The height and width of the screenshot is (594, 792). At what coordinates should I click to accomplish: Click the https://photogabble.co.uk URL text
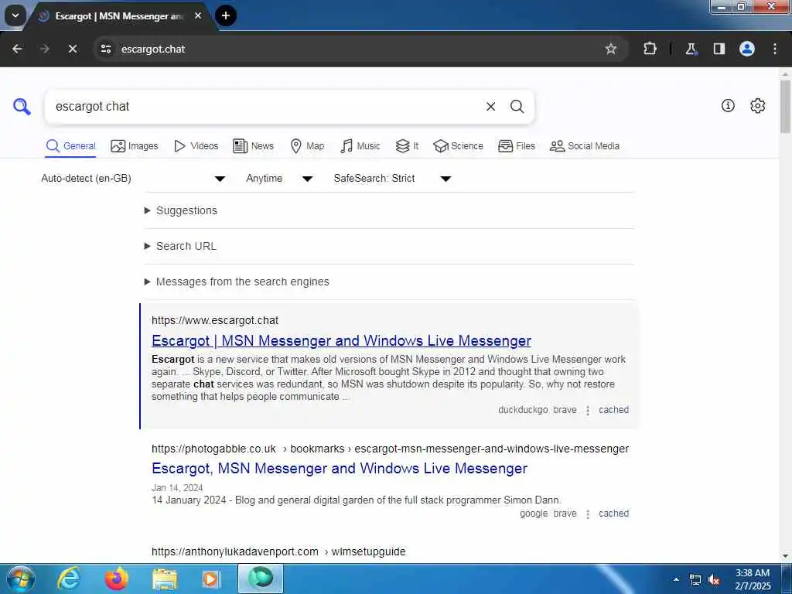pos(213,449)
